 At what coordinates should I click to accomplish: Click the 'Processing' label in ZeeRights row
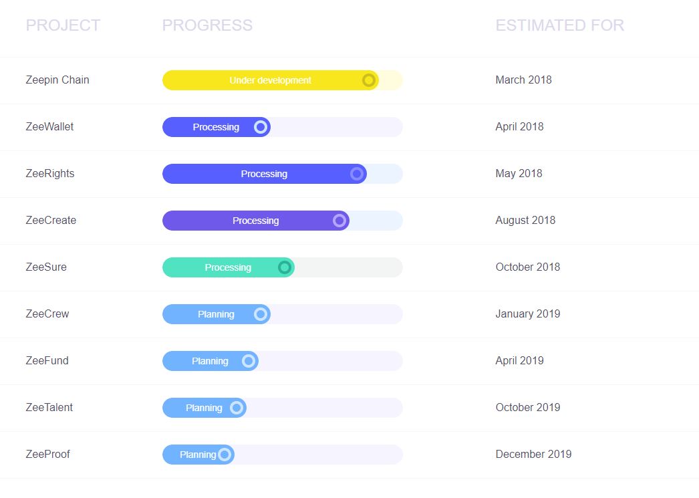coord(264,174)
